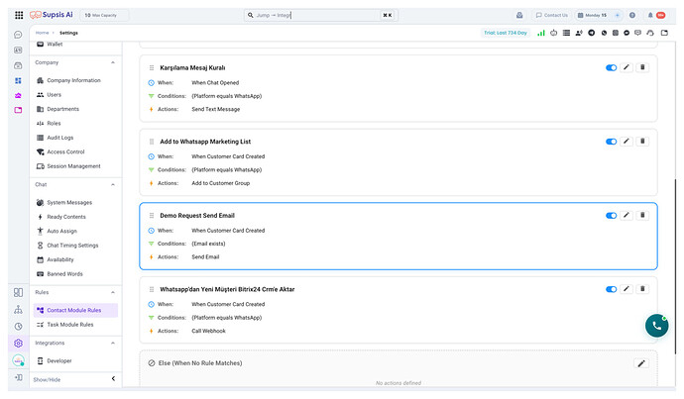Image resolution: width=684 pixels, height=399 pixels.
Task: Open Session Management
Action: pos(73,166)
